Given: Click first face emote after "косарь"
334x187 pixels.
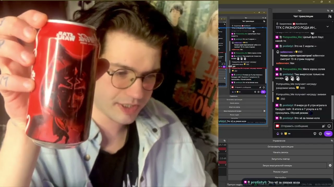Looking at the screenshot, I should point(287,78).
